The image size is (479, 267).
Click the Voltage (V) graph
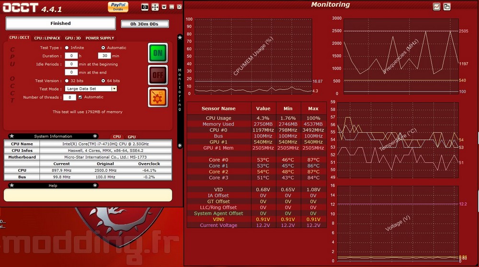[398, 224]
